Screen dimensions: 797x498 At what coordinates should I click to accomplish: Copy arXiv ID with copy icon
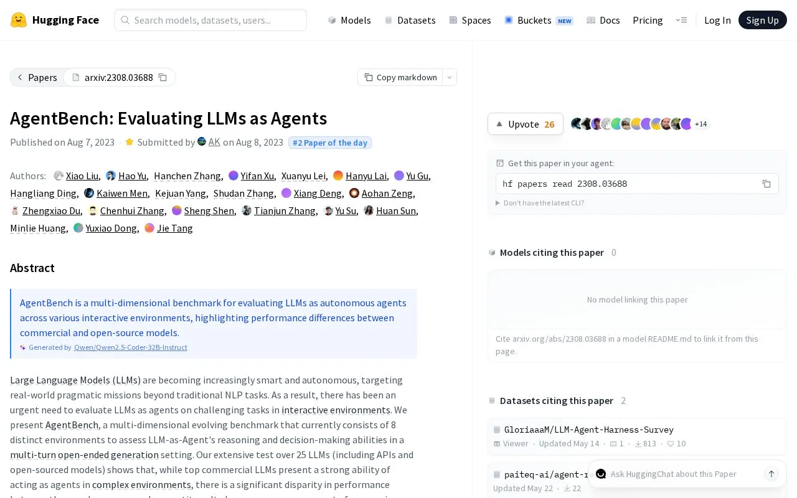coord(163,77)
